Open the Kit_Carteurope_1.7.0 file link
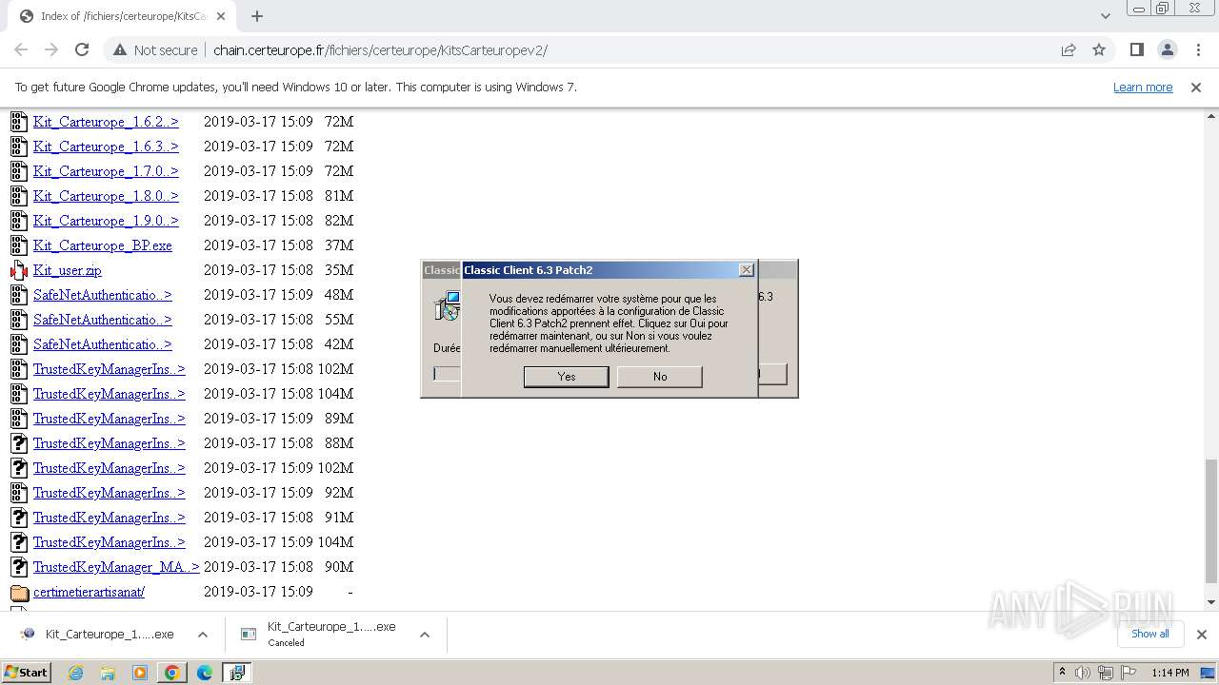Viewport: 1219px width, 685px height. (106, 171)
